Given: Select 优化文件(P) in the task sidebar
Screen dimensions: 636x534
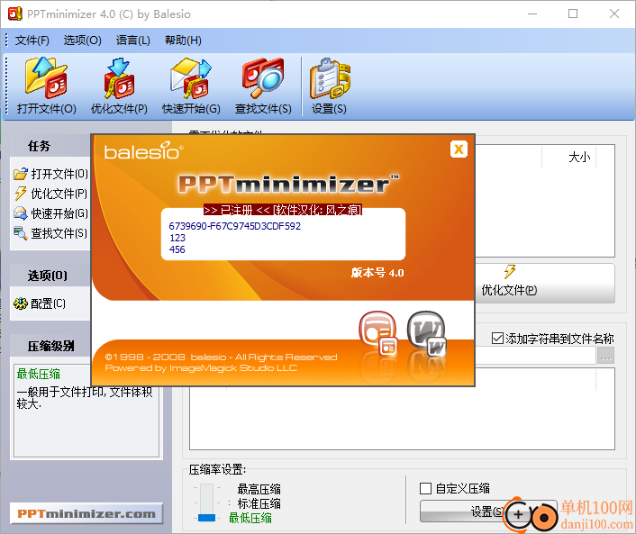Looking at the screenshot, I should pyautogui.click(x=51, y=194).
